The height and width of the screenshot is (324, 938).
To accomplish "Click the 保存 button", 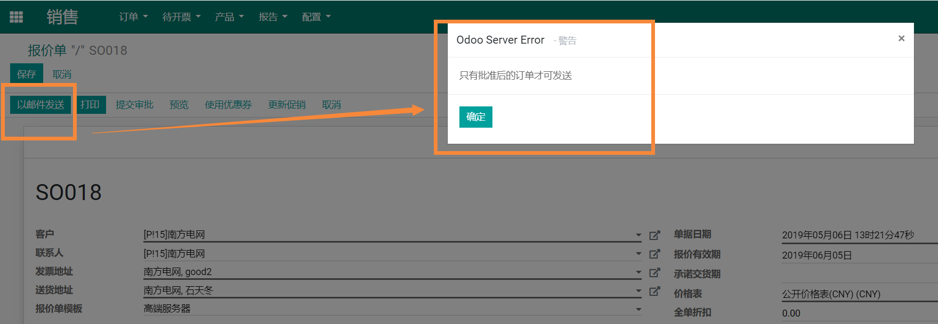I will (26, 74).
